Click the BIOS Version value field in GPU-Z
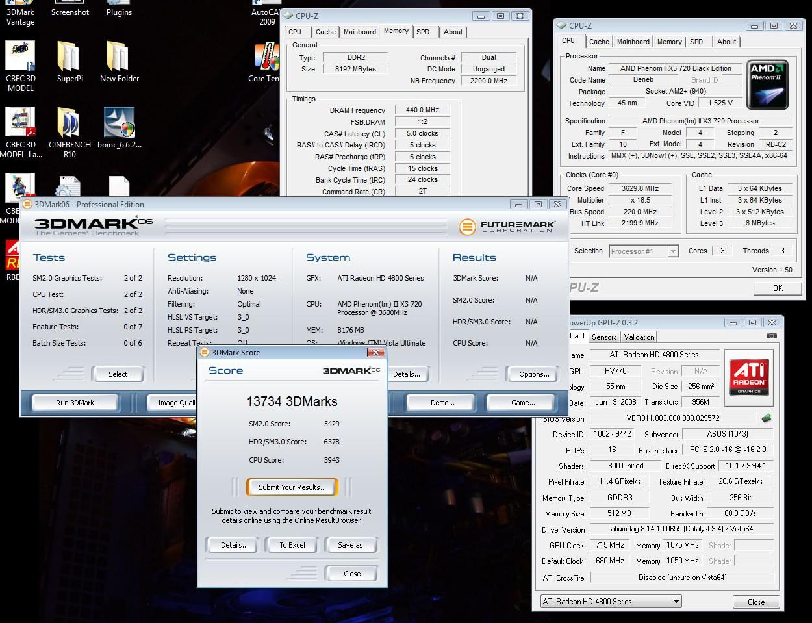This screenshot has width=812, height=623. pyautogui.click(x=673, y=418)
